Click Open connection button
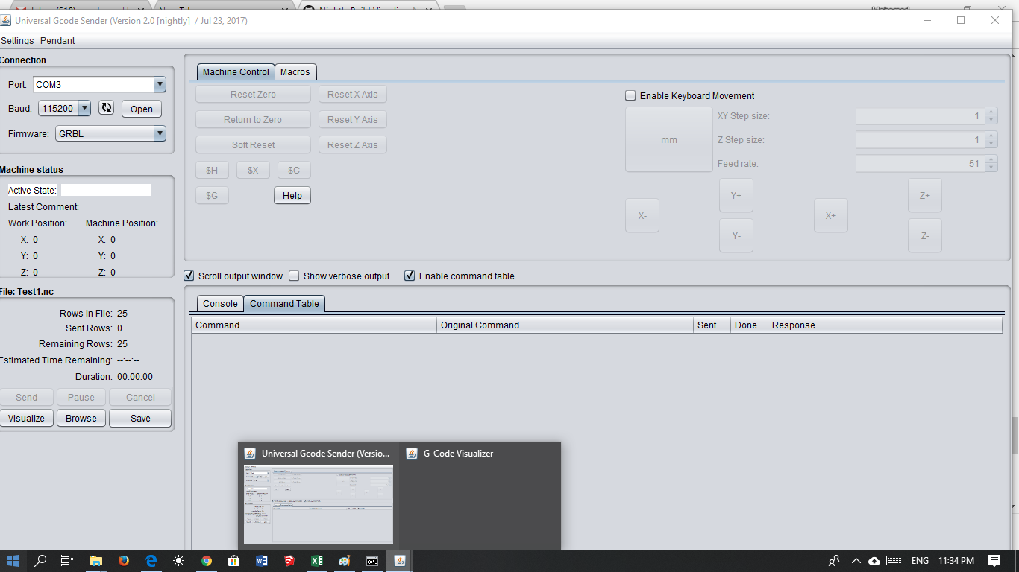 click(142, 109)
